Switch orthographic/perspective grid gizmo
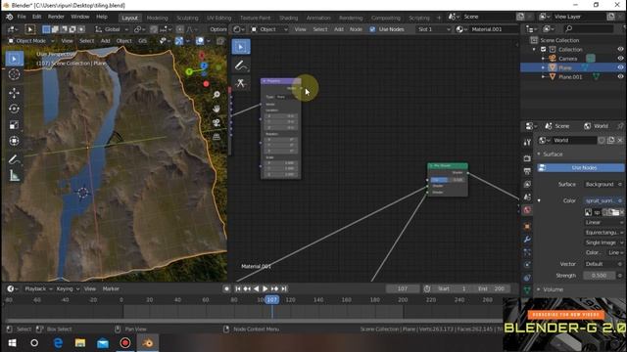This screenshot has width=627, height=352. click(217, 137)
